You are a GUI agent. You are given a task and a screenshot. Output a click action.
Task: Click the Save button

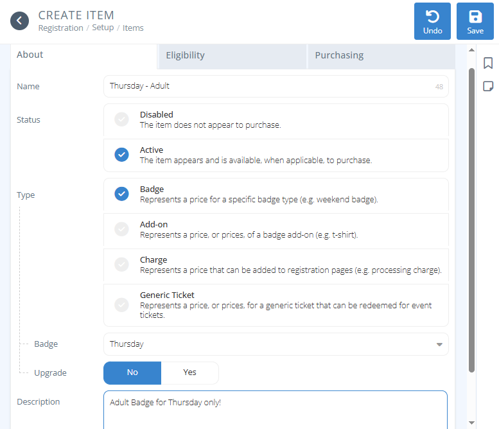pos(475,21)
